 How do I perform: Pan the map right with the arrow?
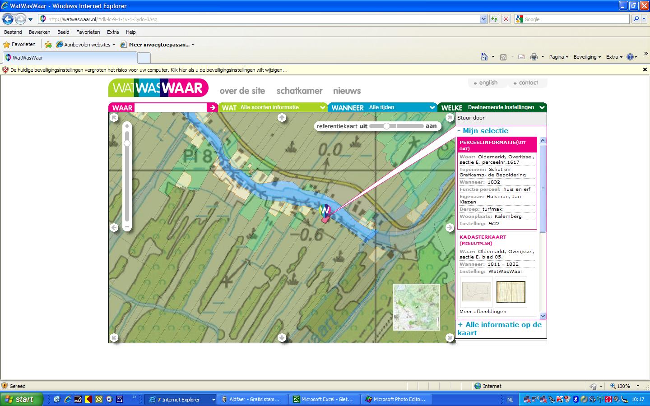click(x=450, y=227)
